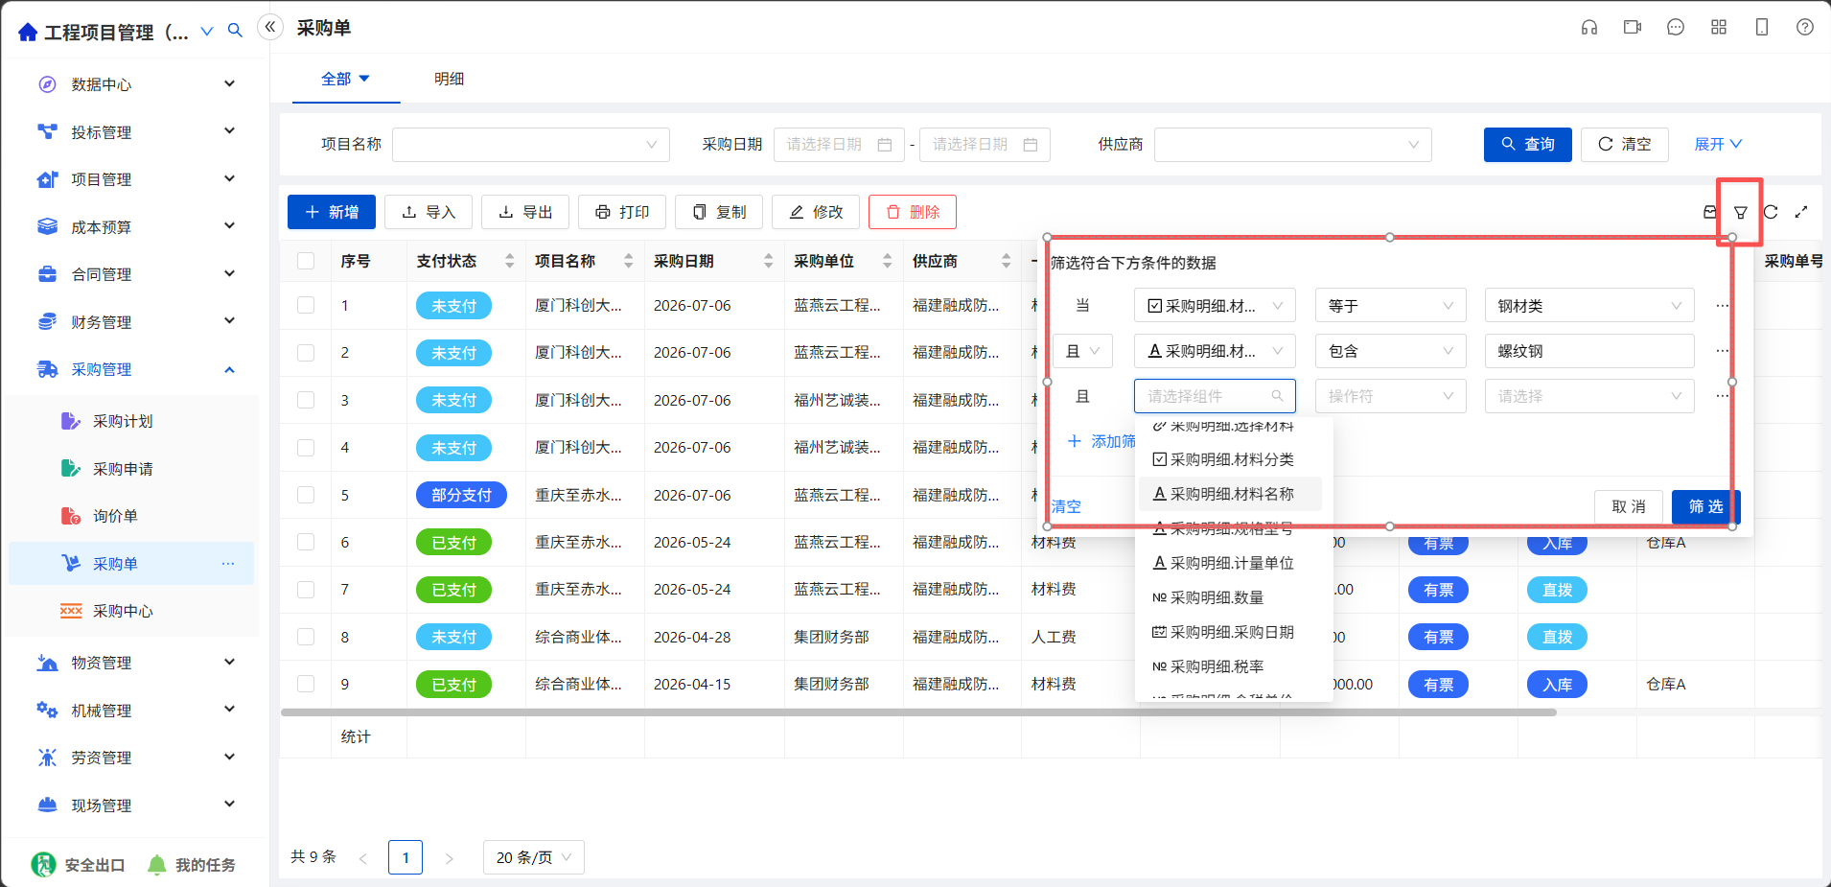The width and height of the screenshot is (1831, 887).
Task: Check the checkbox for row 9
Action: click(306, 684)
